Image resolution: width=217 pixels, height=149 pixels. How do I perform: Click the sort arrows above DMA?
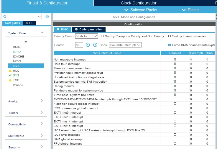(x=26, y=42)
